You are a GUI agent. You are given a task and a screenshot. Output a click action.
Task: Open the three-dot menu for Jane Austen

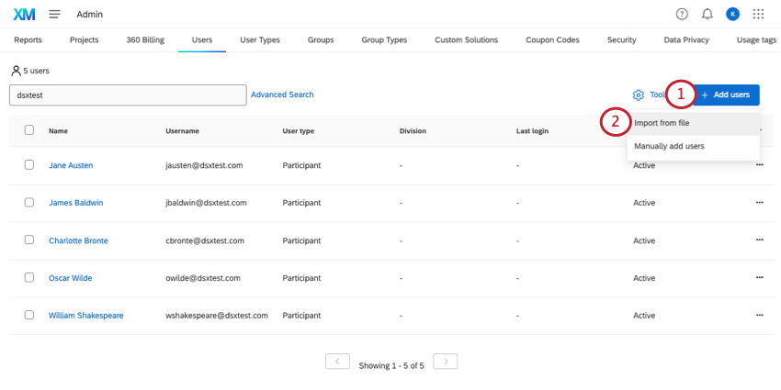[759, 165]
